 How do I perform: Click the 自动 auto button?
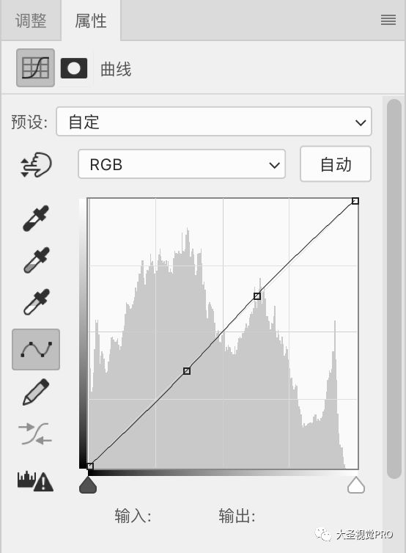pyautogui.click(x=336, y=164)
